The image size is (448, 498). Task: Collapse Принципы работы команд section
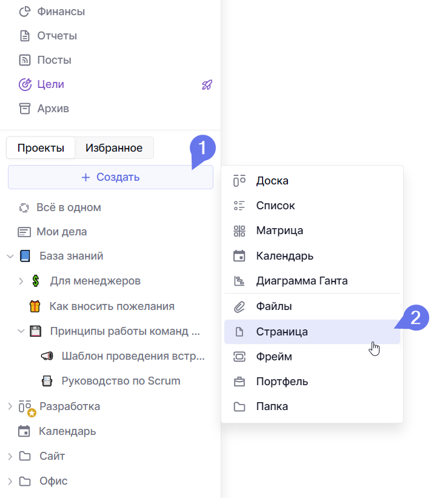click(x=21, y=331)
